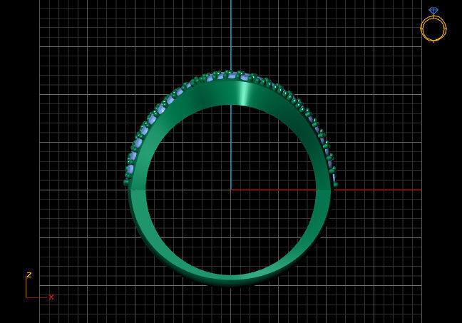Click the yellow Z axis label
Screen dimensions: 462x323
pyautogui.click(x=29, y=275)
